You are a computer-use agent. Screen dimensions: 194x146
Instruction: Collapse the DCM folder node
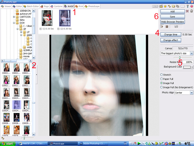14,23
